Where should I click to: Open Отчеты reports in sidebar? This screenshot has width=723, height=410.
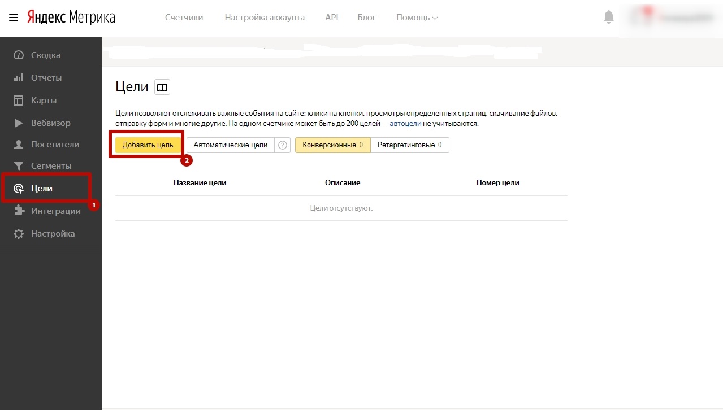(46, 78)
